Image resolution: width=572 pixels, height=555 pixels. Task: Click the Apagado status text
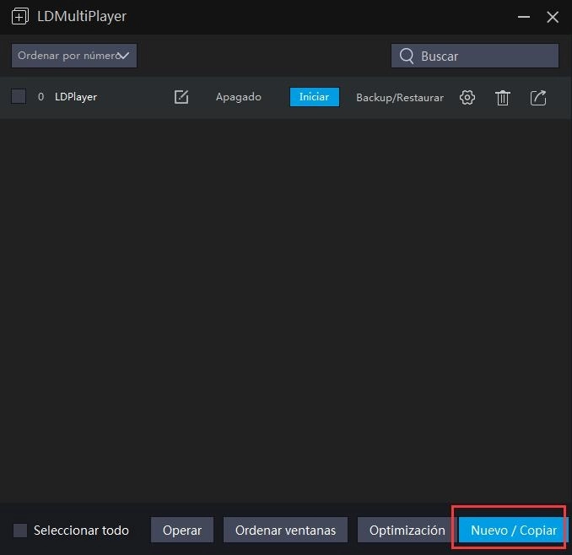point(239,97)
